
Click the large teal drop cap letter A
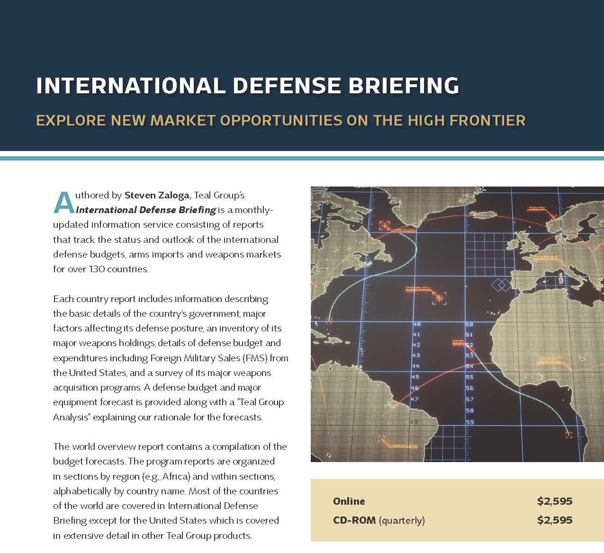(64, 203)
